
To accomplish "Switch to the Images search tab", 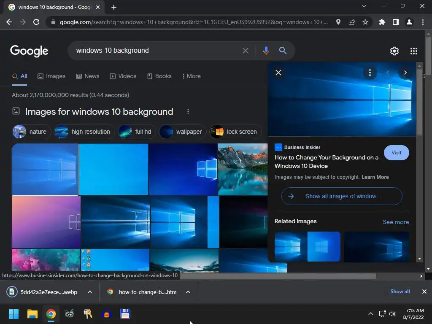I will (x=51, y=76).
